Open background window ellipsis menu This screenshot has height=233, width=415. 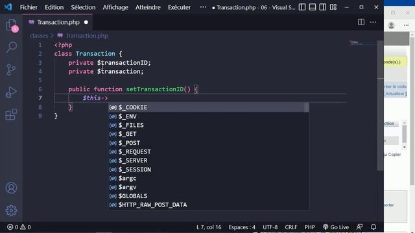407,25
